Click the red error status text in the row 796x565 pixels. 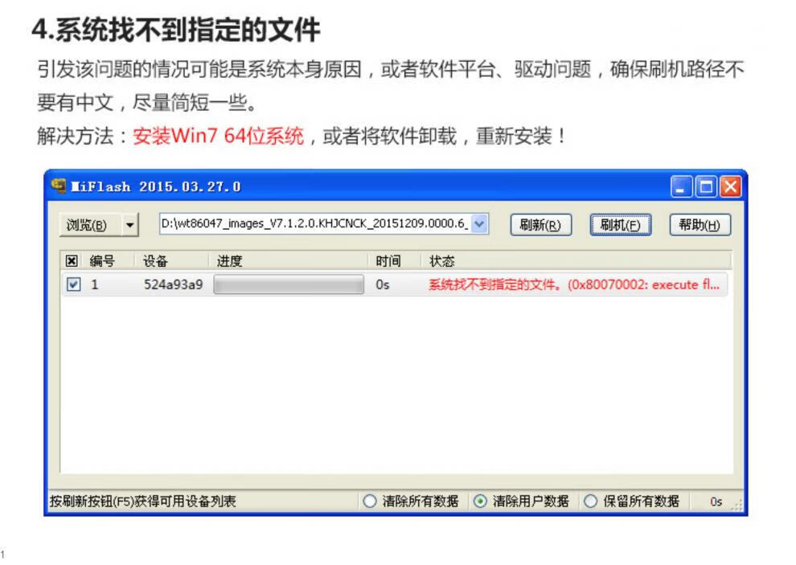(573, 285)
